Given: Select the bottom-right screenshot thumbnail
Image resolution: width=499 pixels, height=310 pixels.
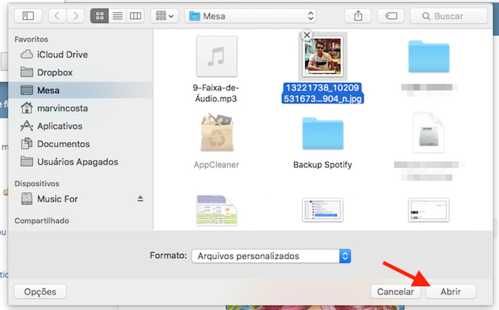Looking at the screenshot, I should pos(429,210).
